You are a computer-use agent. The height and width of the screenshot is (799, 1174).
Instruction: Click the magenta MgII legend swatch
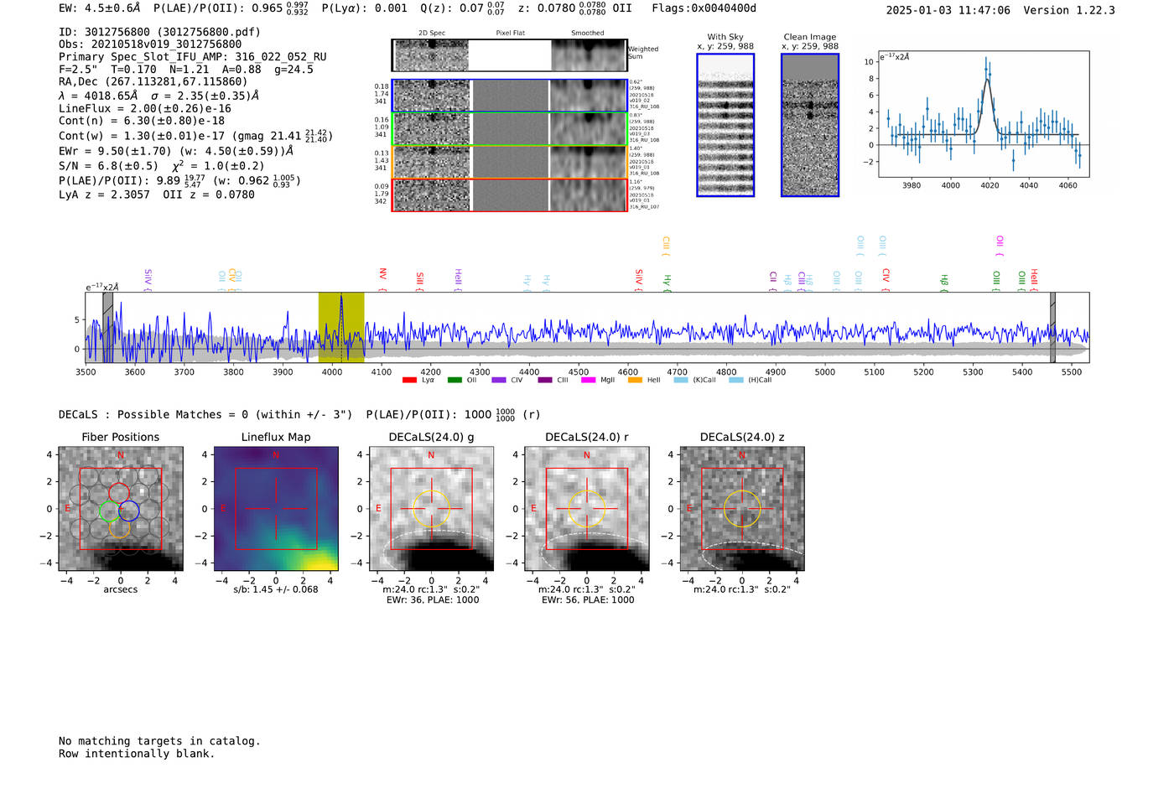pyautogui.click(x=589, y=380)
